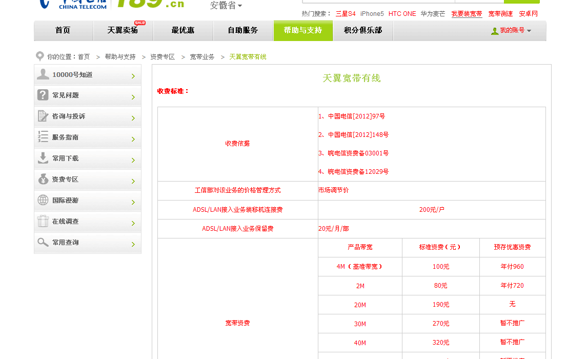Screen dimensions: 567x359
Task: Click the 皖电信资费备12029号 entry
Action: click(358, 171)
